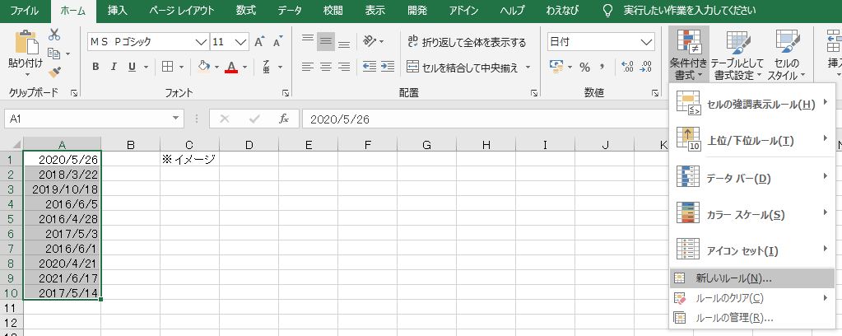
Task: Click Decrease Indent icon
Action: pos(370,68)
